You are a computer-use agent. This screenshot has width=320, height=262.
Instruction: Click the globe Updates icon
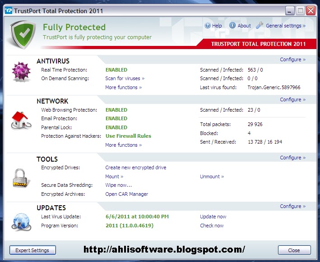pos(21,222)
